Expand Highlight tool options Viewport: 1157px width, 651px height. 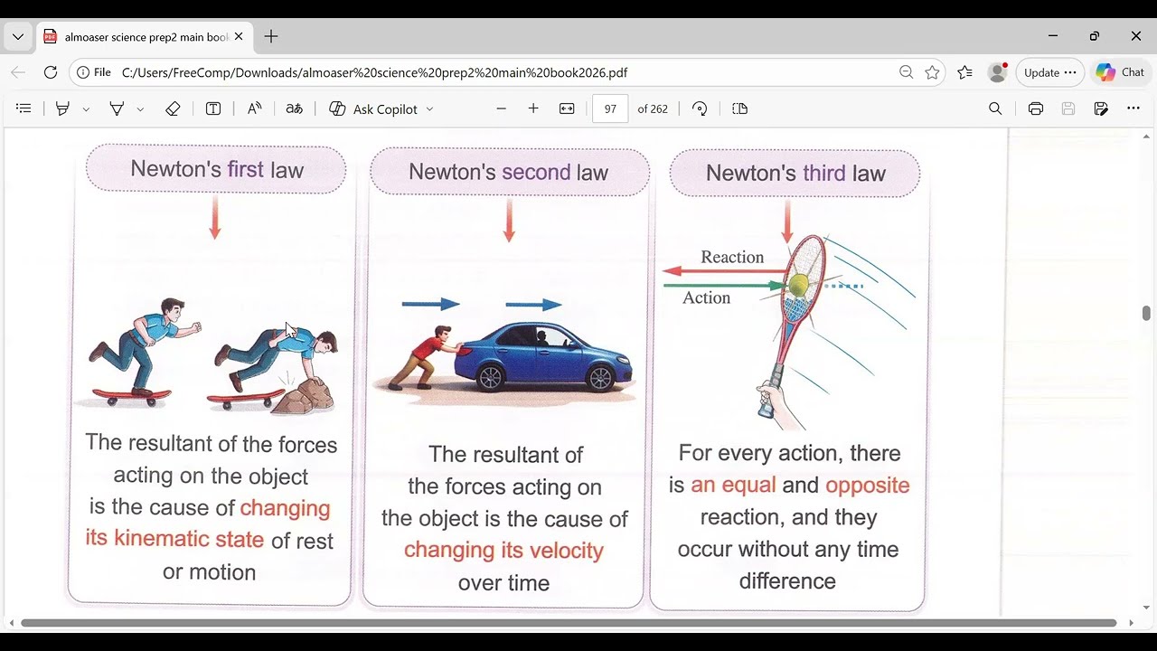pos(86,109)
